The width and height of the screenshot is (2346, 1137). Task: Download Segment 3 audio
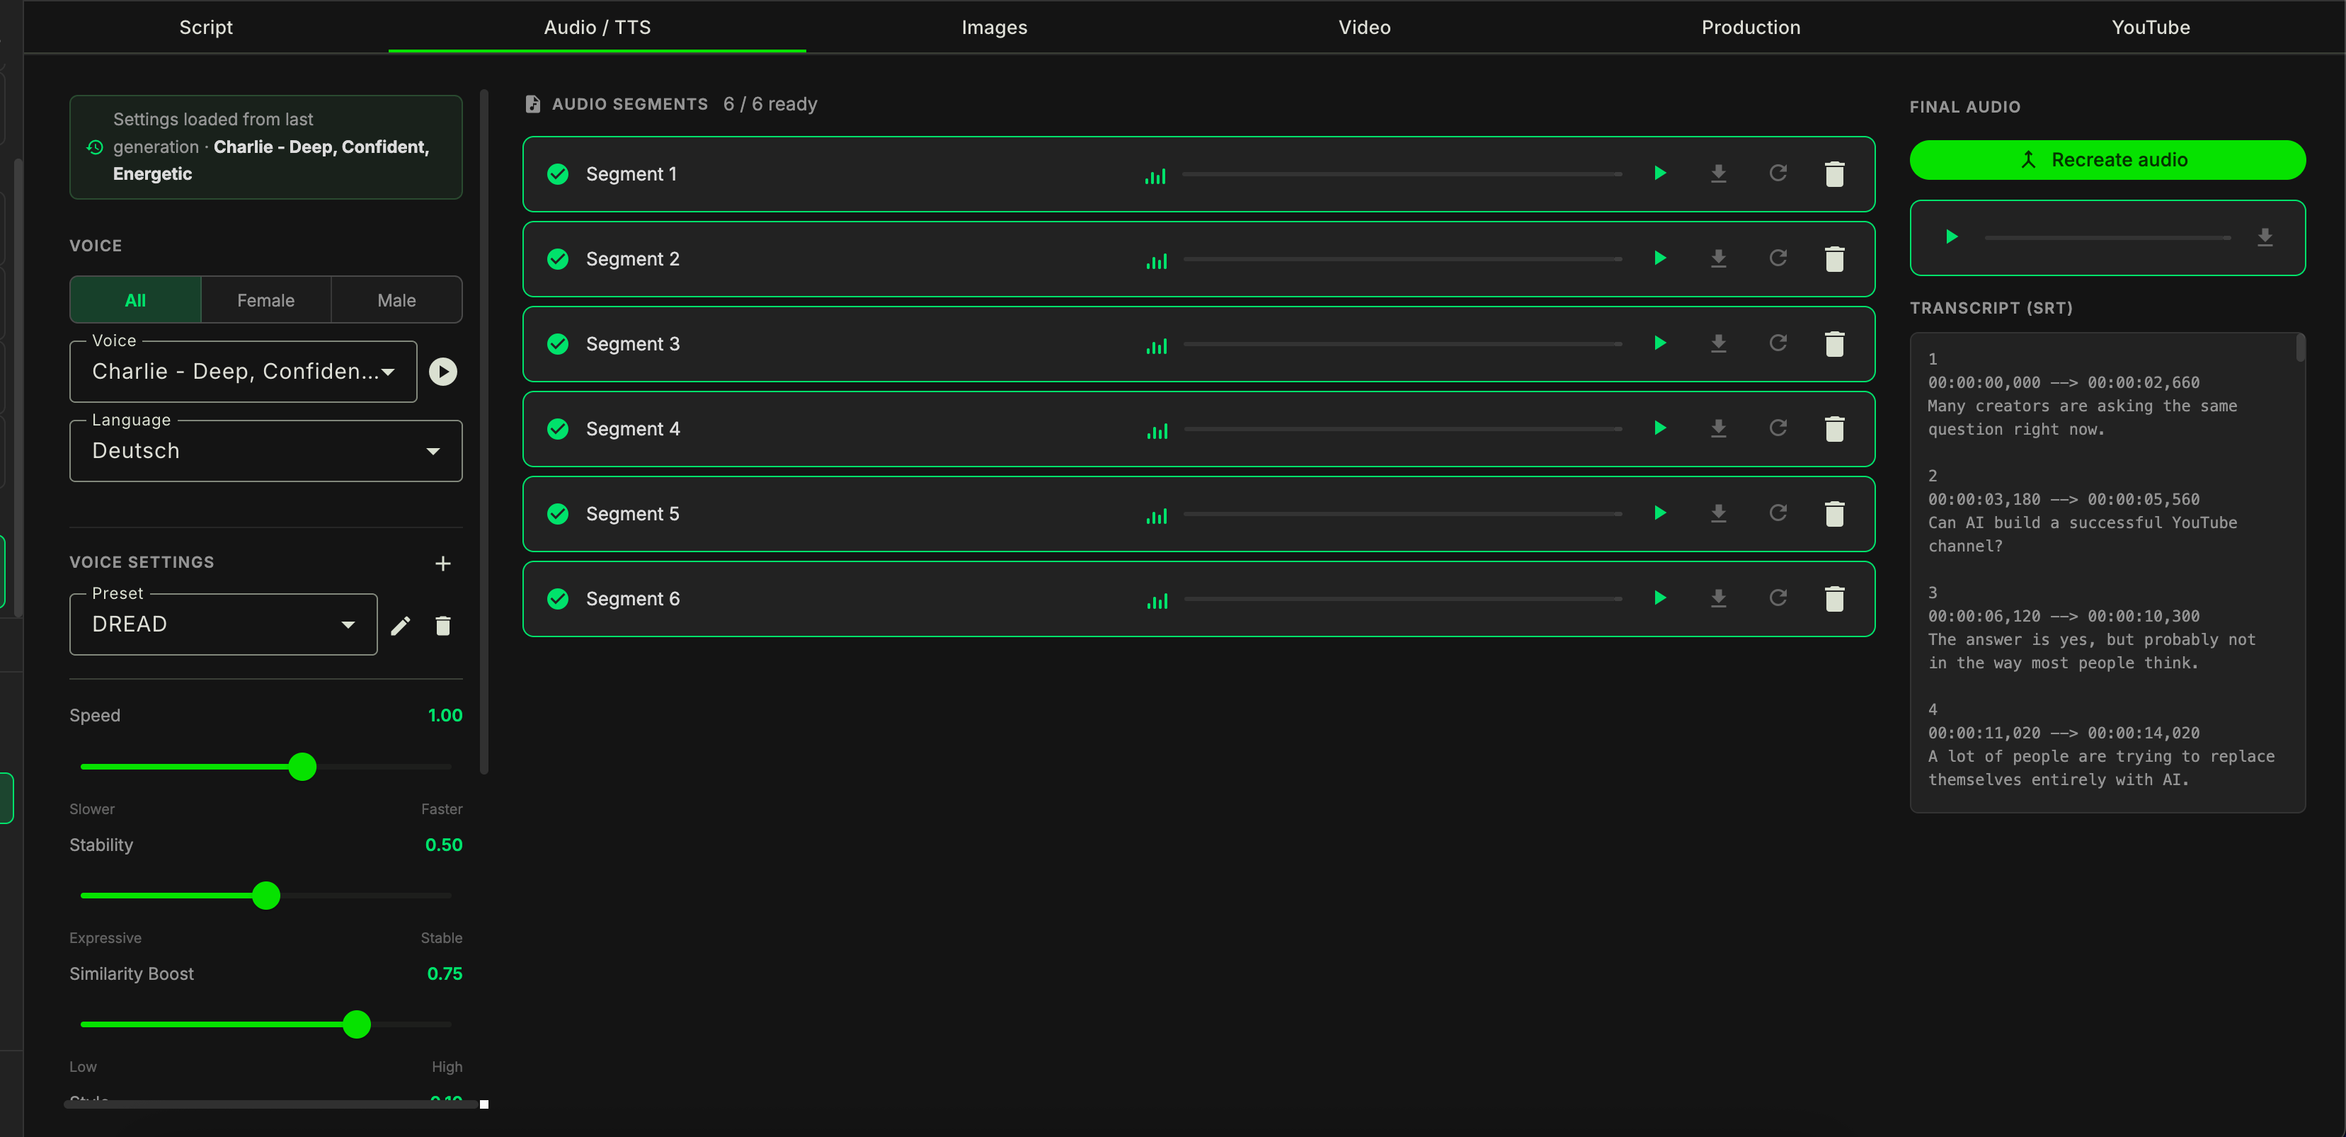[1719, 343]
